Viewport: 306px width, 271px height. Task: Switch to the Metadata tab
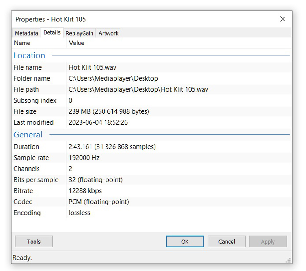tap(27, 33)
